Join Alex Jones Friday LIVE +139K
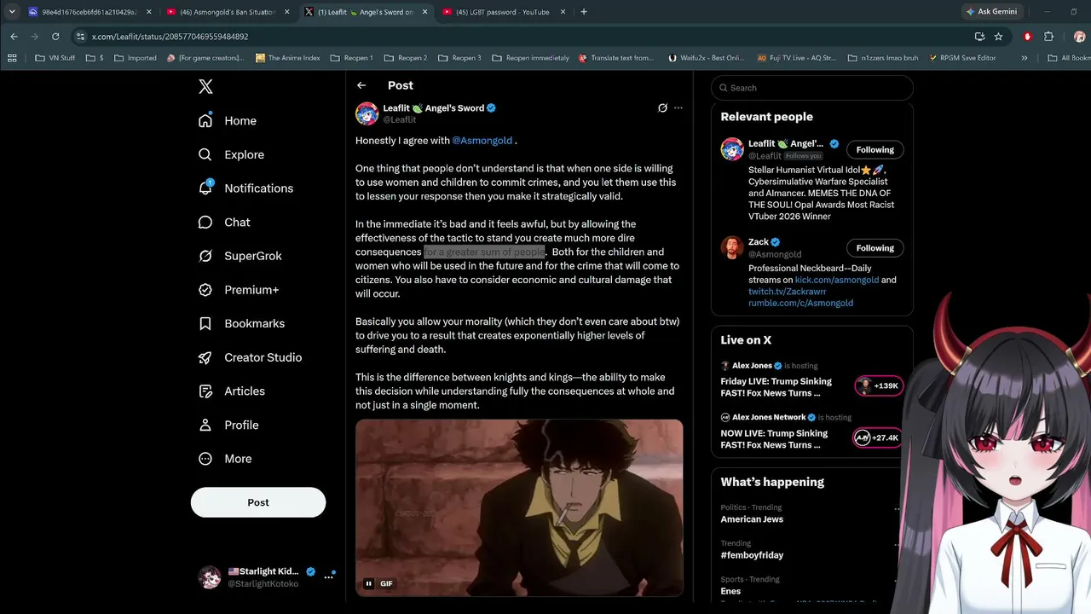This screenshot has height=614, width=1091. (878, 386)
